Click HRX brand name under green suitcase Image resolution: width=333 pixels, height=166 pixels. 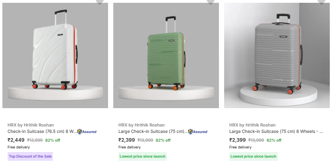coord(142,125)
